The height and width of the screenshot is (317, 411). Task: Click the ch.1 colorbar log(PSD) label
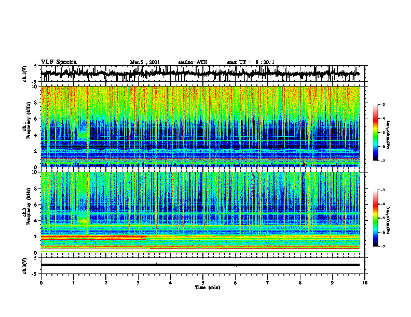pos(389,135)
